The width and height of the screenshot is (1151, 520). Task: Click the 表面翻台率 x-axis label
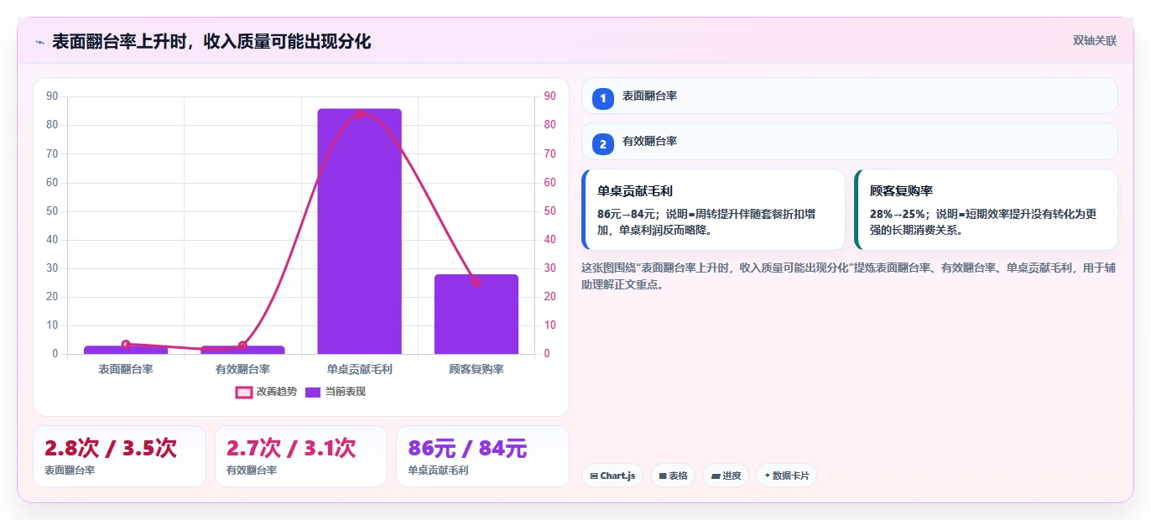coord(126,369)
